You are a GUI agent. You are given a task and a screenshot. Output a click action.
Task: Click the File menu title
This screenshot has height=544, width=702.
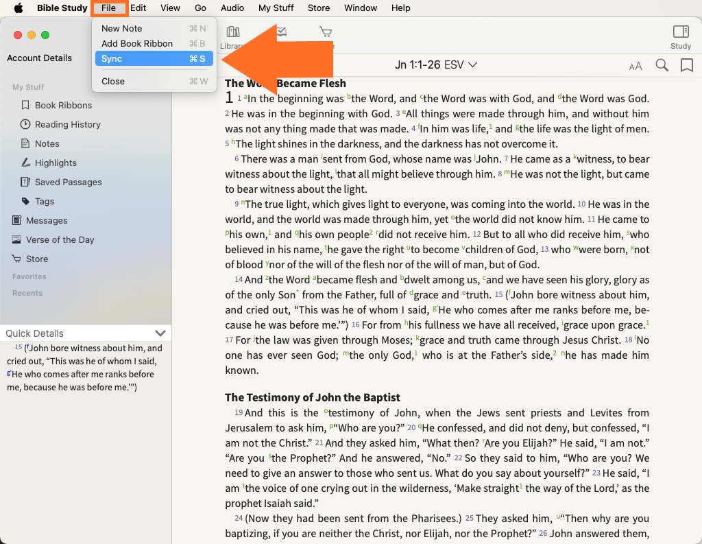109,8
